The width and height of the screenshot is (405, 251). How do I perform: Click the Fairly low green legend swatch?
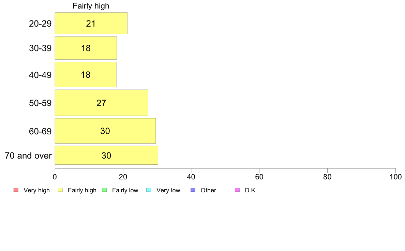point(105,190)
